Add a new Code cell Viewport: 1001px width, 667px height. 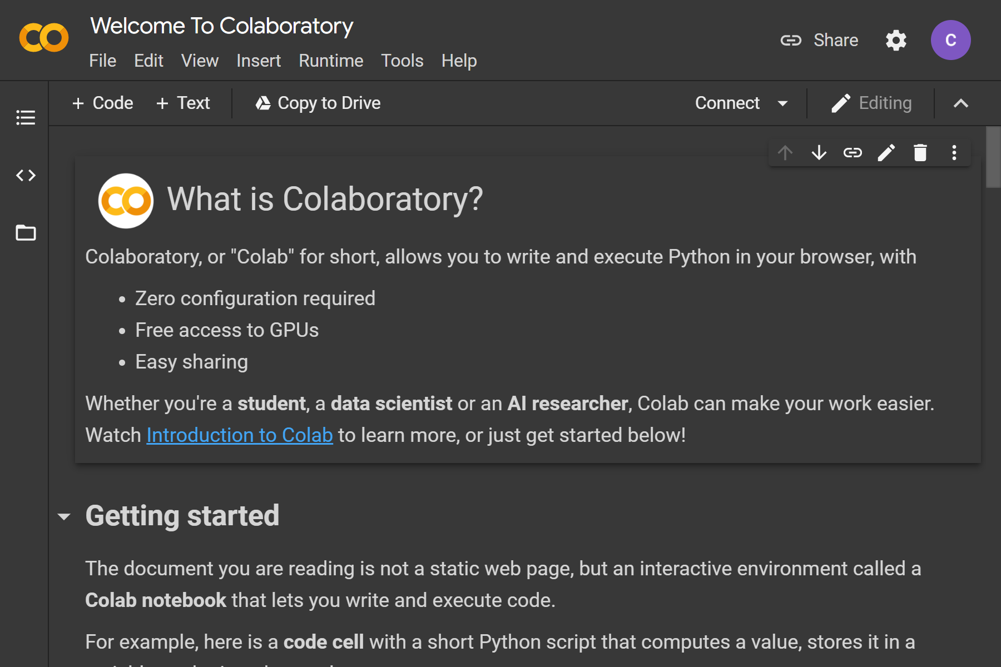click(x=103, y=103)
